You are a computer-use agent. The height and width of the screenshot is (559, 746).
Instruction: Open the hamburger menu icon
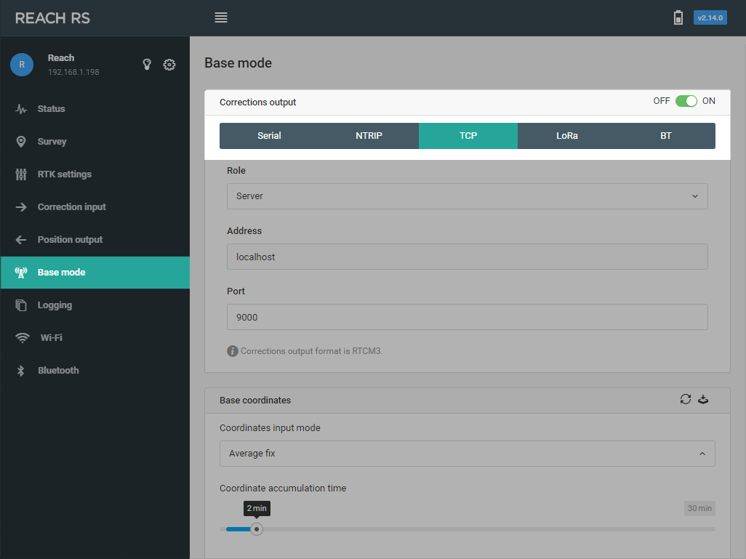coord(221,17)
